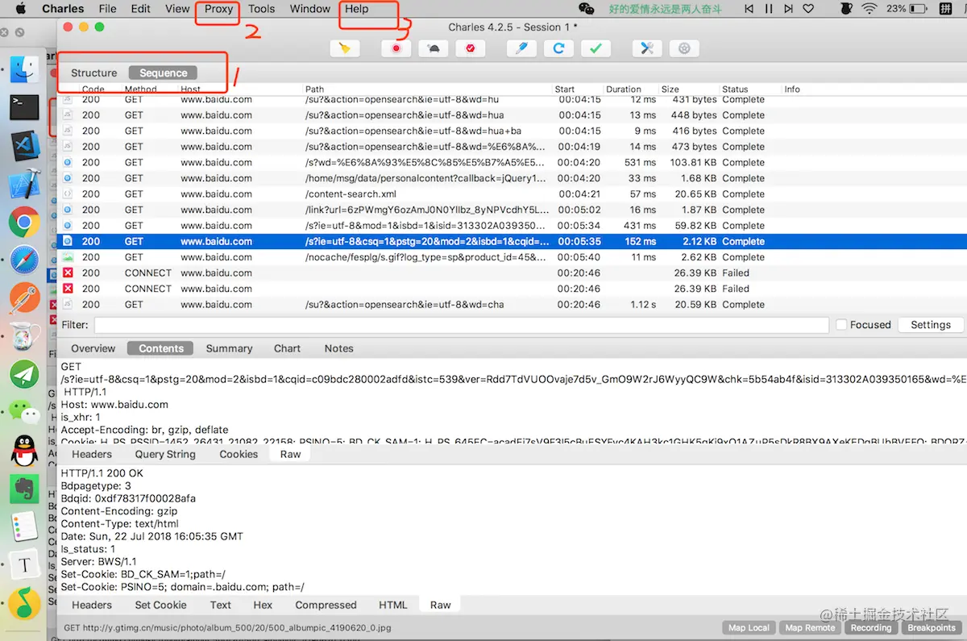Screen dimensions: 967x641
Task: Open the Overview tab
Action: [x=93, y=348]
